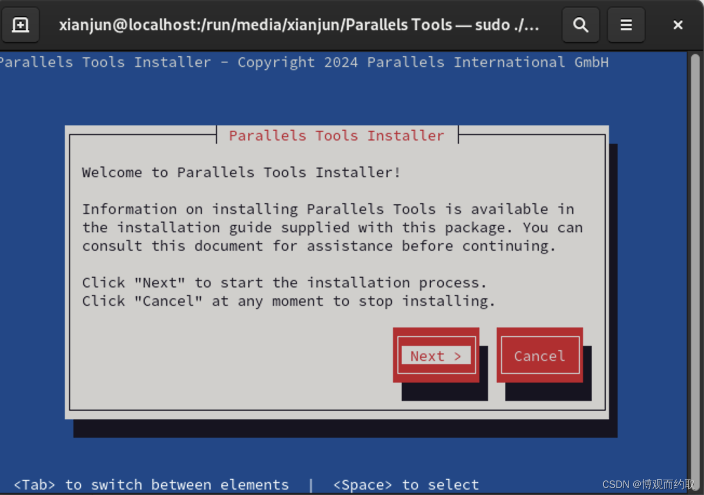Click the red 'Parallels Tools Installer' dialog title
Screen dimensions: 704x495
coord(336,136)
